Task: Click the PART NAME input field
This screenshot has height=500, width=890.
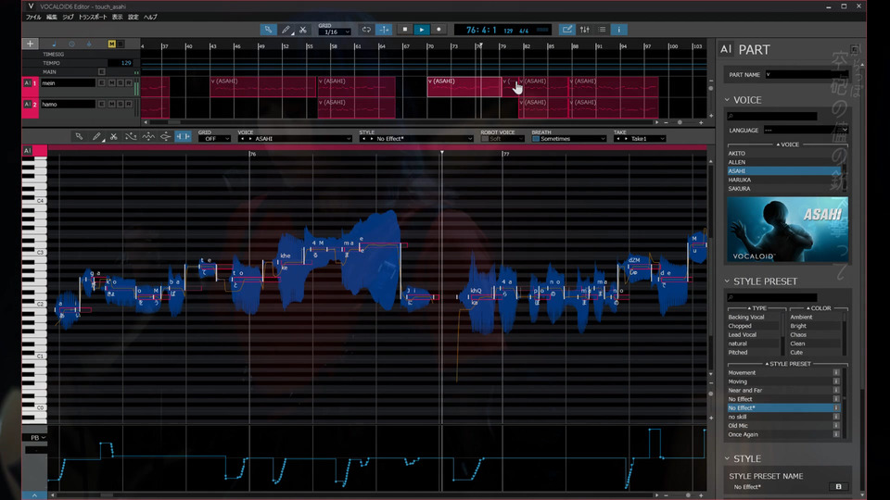Action: 807,74
